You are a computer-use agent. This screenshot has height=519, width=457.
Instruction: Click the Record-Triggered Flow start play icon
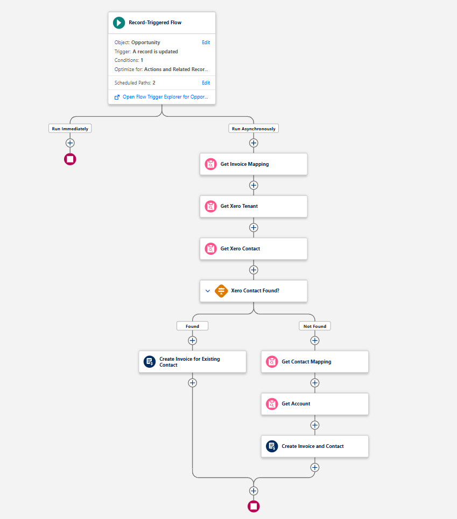click(x=119, y=23)
